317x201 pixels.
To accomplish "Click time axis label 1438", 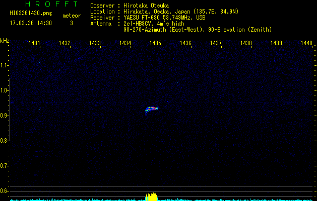I will 246,43.
